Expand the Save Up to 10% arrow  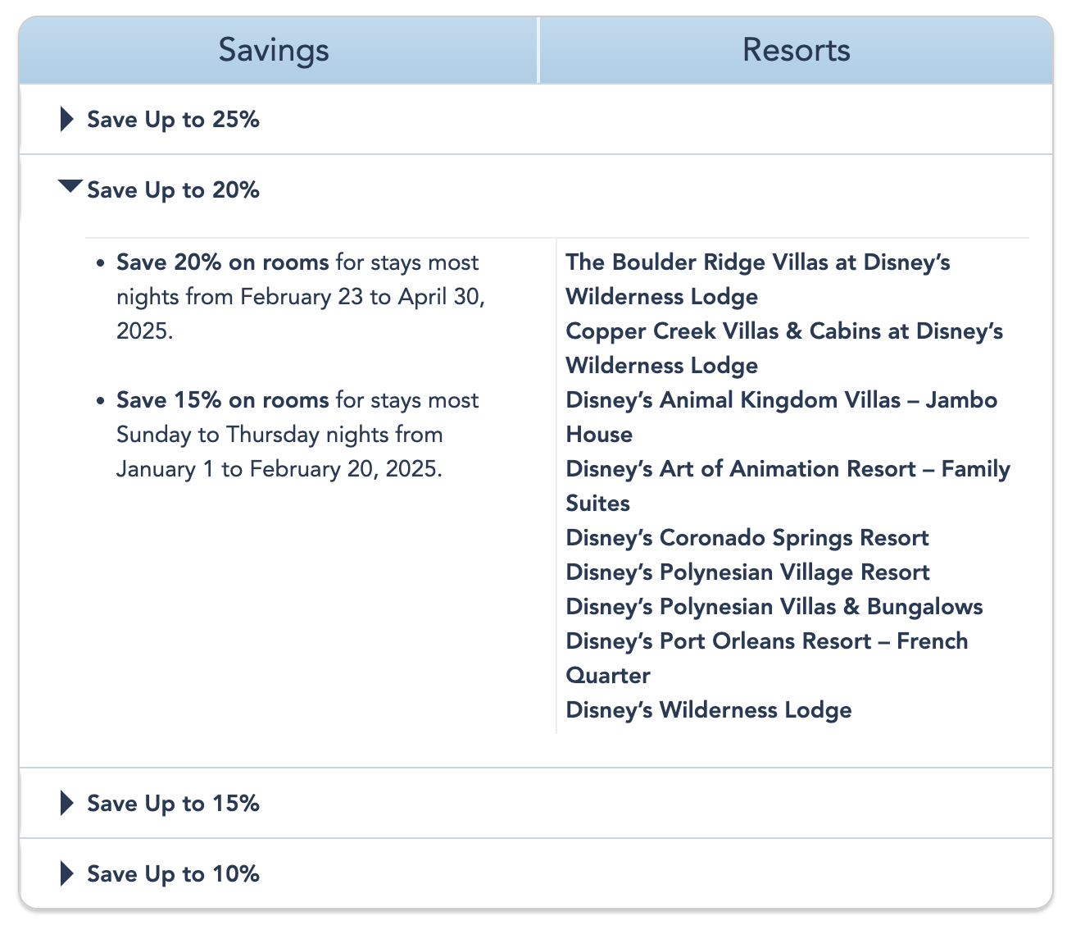click(x=67, y=874)
